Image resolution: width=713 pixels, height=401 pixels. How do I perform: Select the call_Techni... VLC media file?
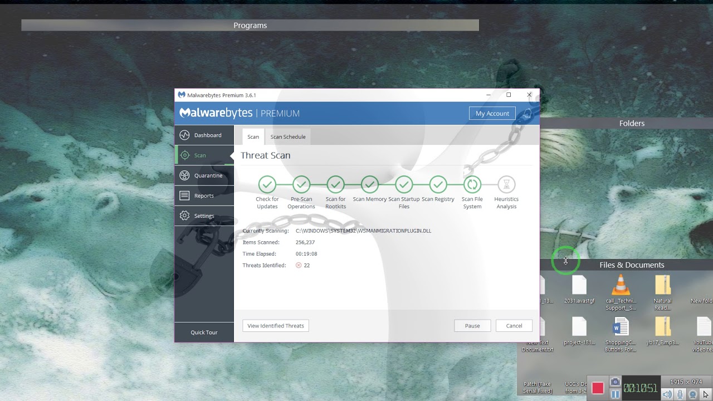click(621, 293)
